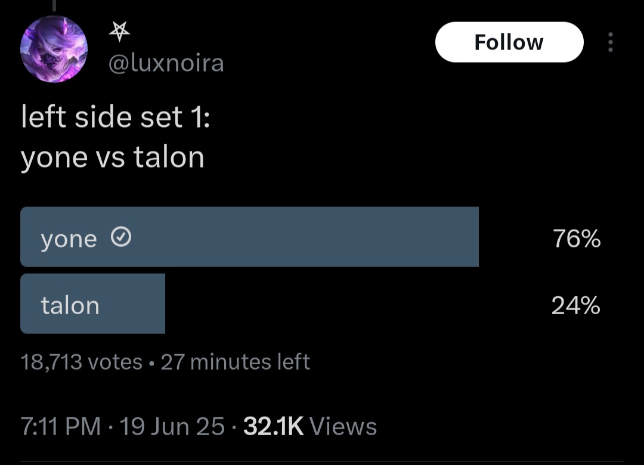View the 32.1K Views count
Viewport: 644px width, 465px height.
click(x=310, y=426)
